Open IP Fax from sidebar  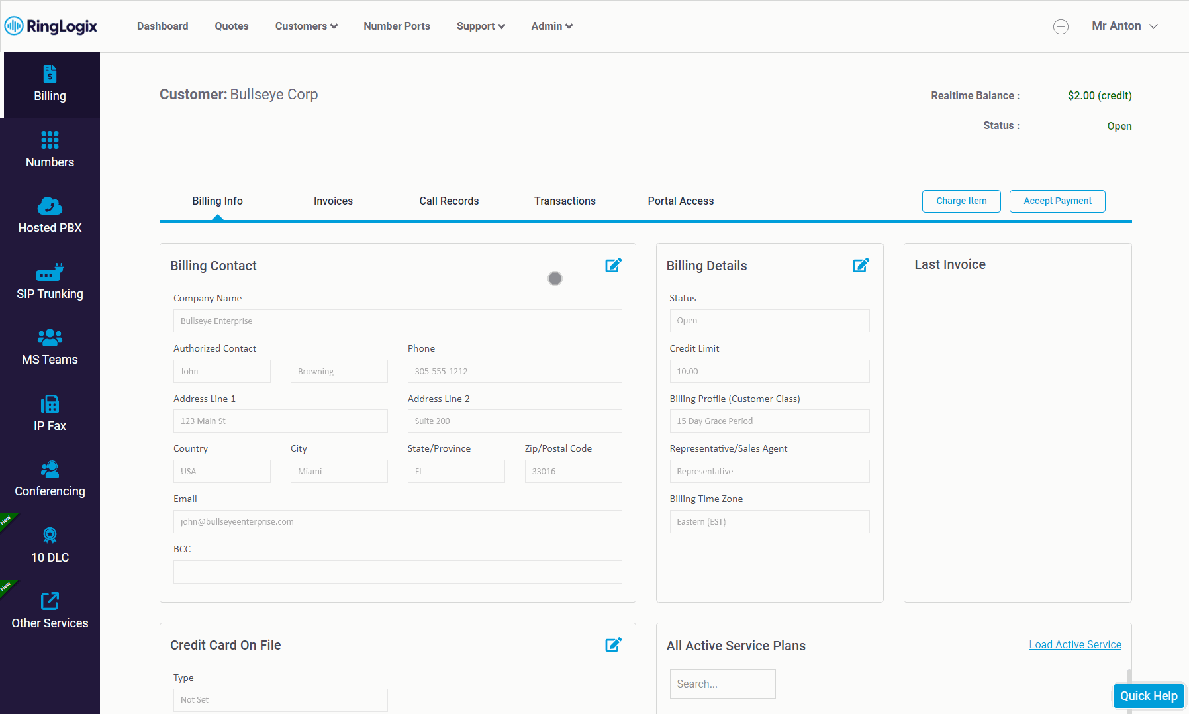(x=50, y=414)
